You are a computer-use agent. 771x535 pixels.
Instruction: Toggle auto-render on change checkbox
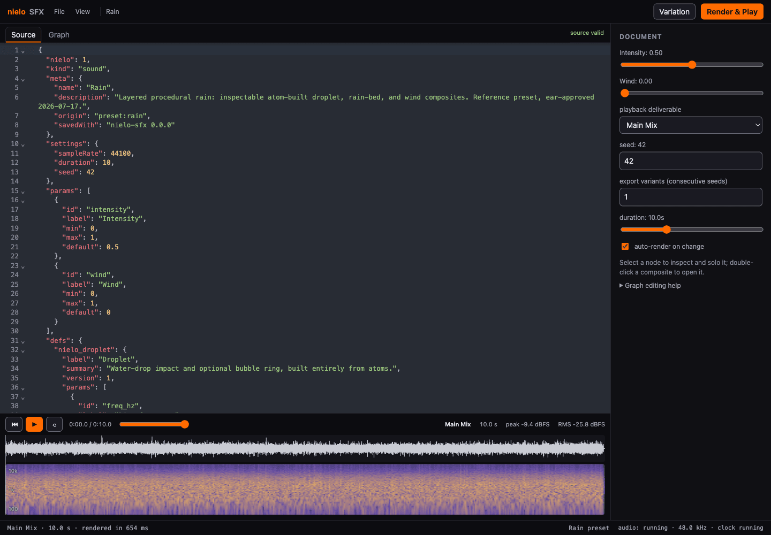(625, 247)
